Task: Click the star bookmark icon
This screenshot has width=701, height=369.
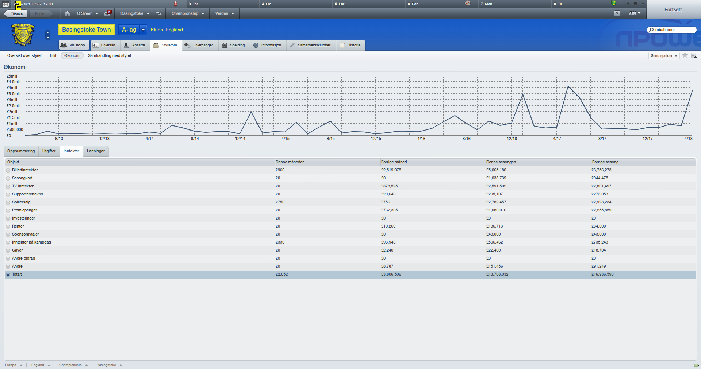Action: [685, 55]
